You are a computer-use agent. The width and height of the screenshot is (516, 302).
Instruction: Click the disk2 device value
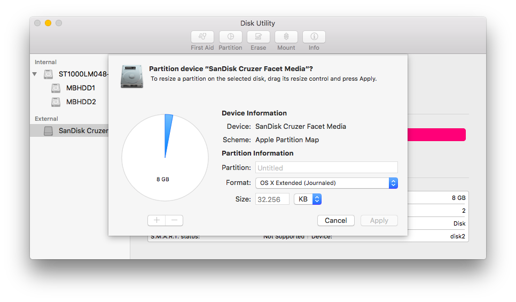(x=458, y=236)
